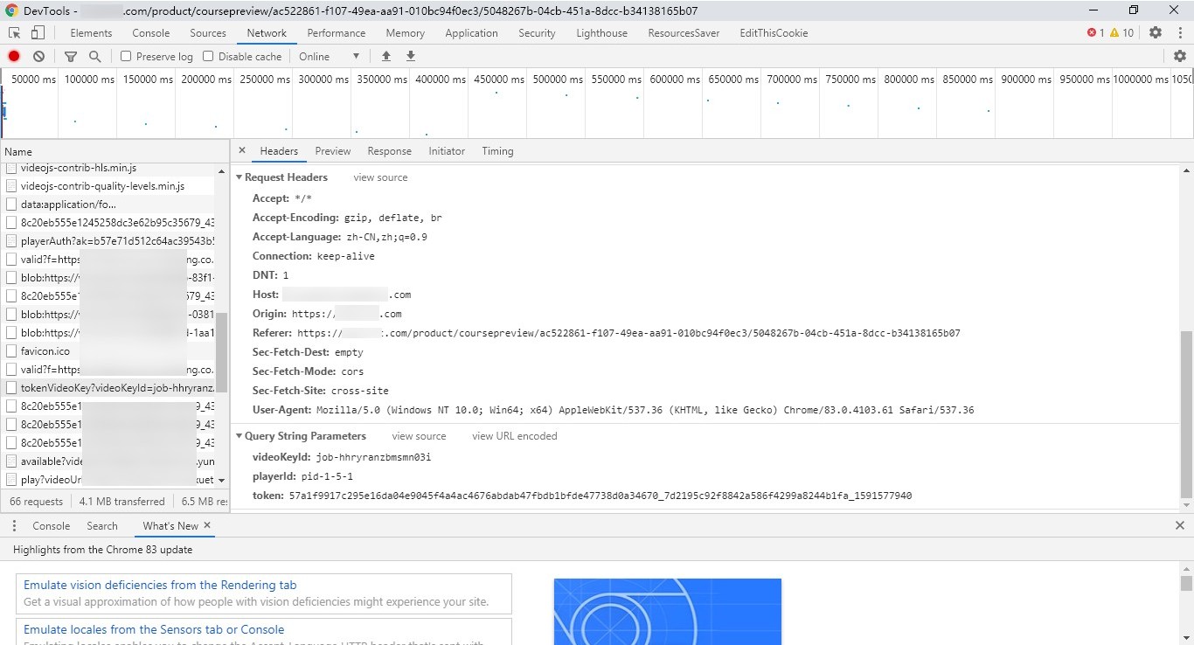Open the DevTools three-dot customize menu
The image size is (1194, 645).
1179,32
